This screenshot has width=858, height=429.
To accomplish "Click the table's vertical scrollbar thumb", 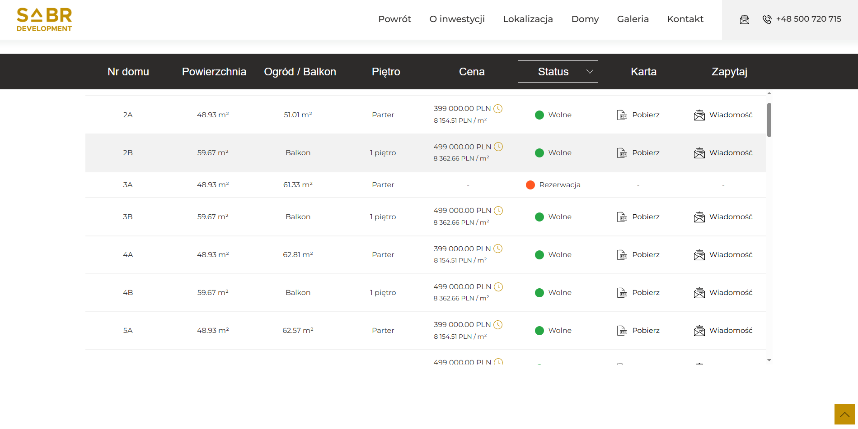I will (769, 120).
